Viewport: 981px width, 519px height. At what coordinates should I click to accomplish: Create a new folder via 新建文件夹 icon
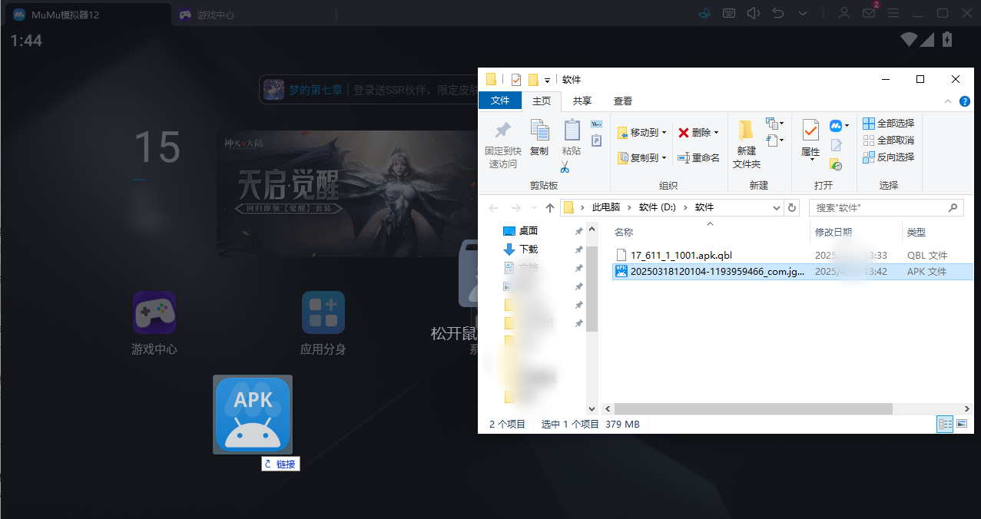pos(745,144)
